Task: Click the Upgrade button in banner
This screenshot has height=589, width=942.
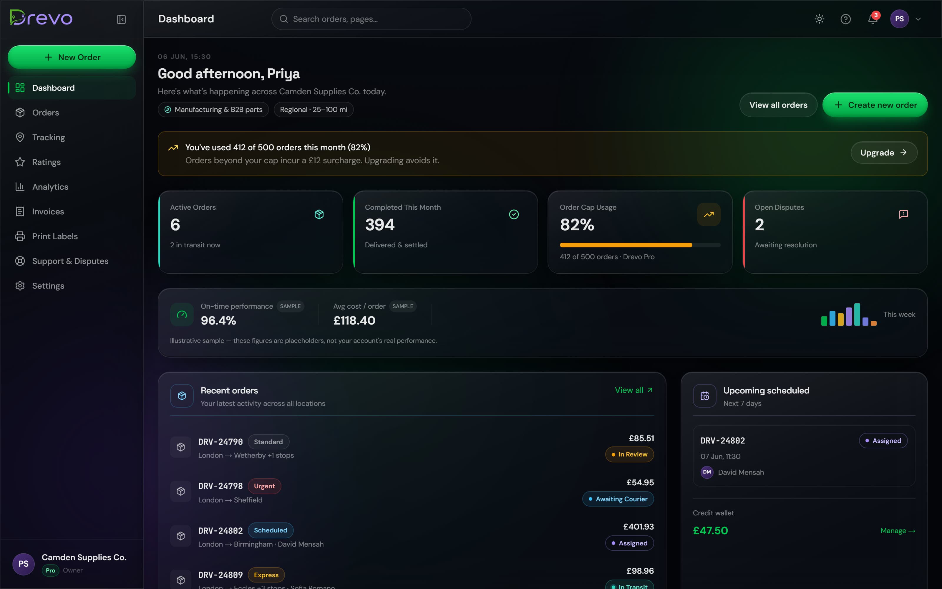Action: [x=884, y=152]
